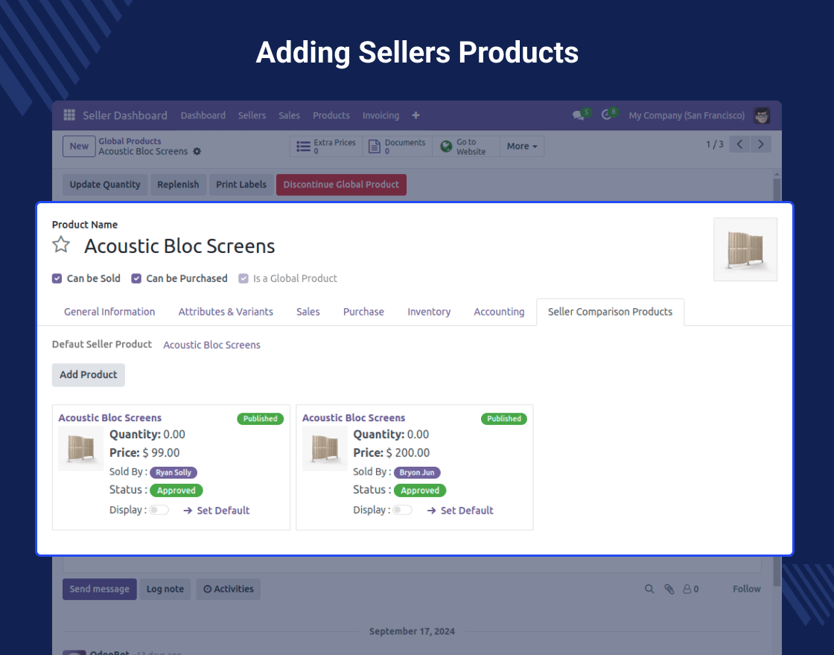
Task: Click the New button
Action: 79,146
